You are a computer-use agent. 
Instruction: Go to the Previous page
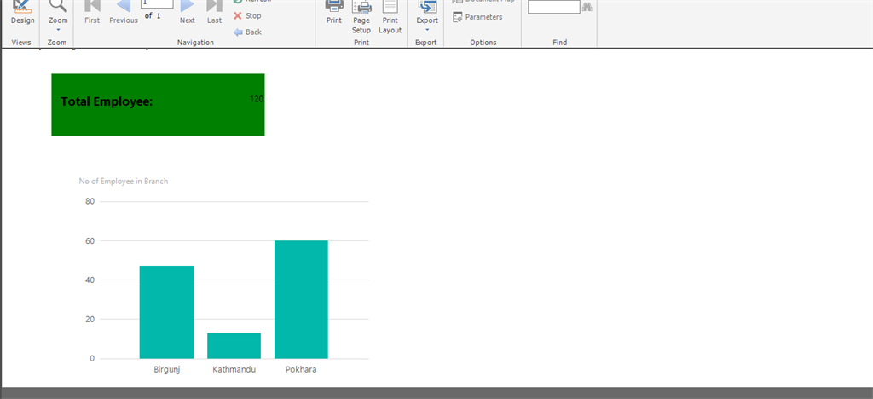[124, 14]
